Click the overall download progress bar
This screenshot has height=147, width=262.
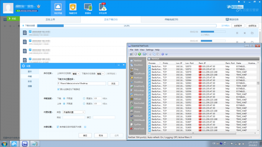(127, 26)
